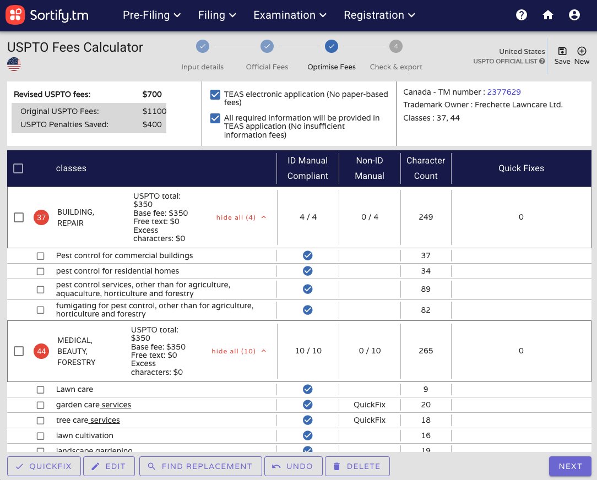Open the help question mark icon

[x=521, y=15]
